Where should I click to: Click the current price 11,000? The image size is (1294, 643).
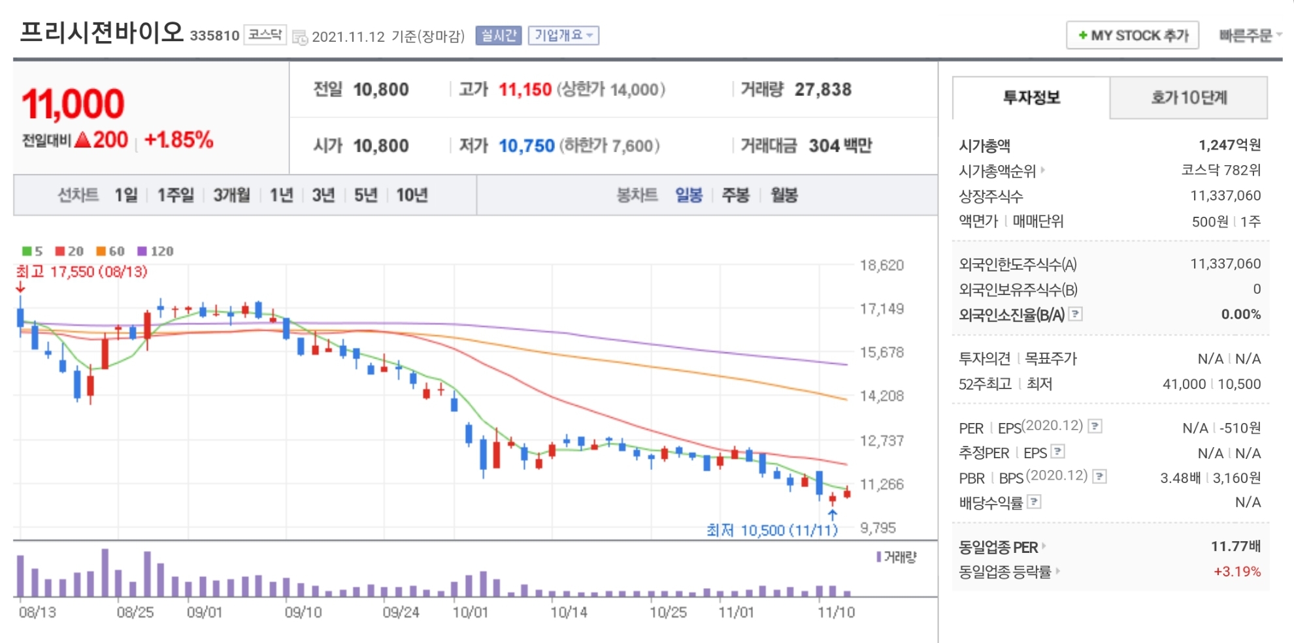coord(73,104)
